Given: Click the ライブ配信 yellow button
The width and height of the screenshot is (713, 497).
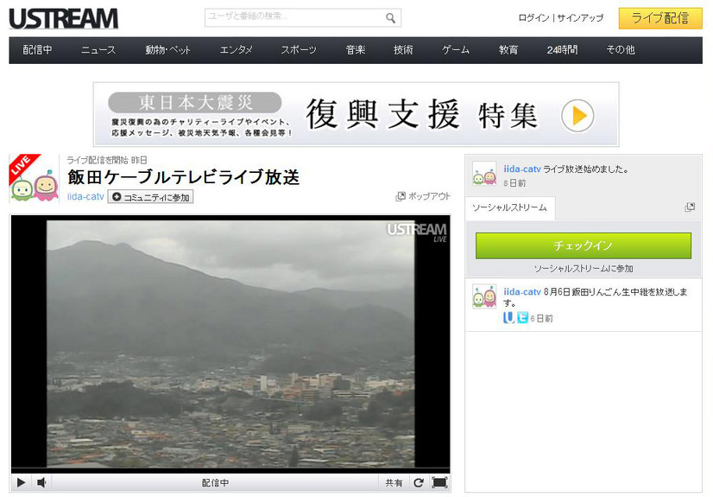Looking at the screenshot, I should [x=660, y=18].
